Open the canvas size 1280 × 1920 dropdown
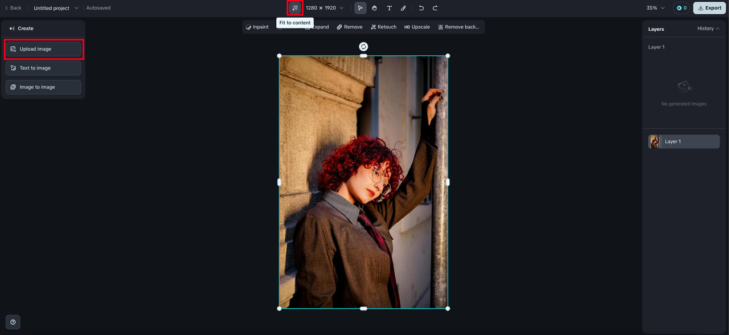729x335 pixels. (325, 8)
